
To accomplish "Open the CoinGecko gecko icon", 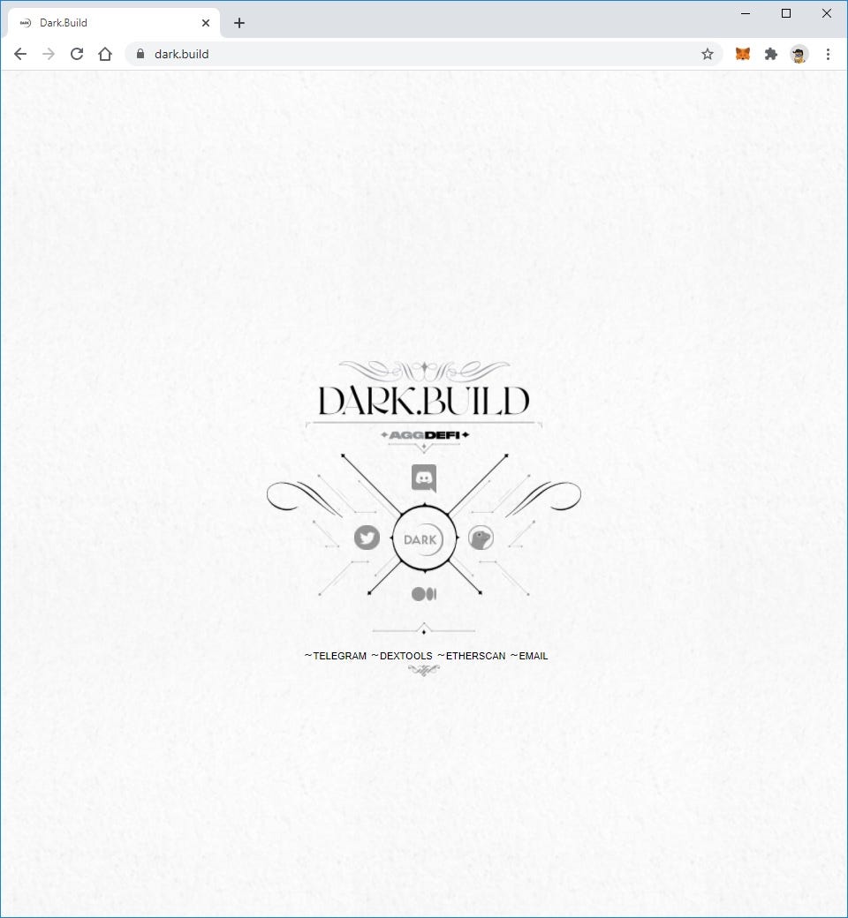I will click(481, 538).
